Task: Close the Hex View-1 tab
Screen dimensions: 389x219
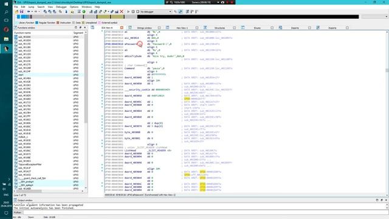Action: click(197, 28)
